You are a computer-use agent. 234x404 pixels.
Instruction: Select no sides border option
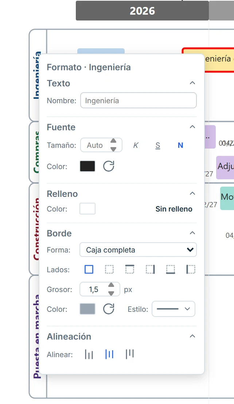[109, 269]
